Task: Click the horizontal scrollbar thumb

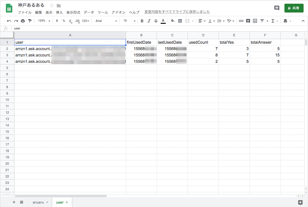Action: [61, 196]
